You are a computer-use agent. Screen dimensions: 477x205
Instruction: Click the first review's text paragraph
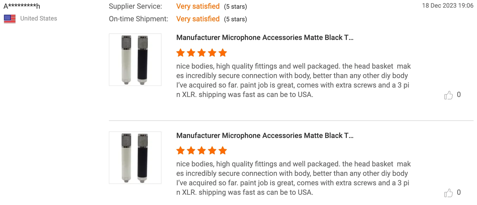293,80
